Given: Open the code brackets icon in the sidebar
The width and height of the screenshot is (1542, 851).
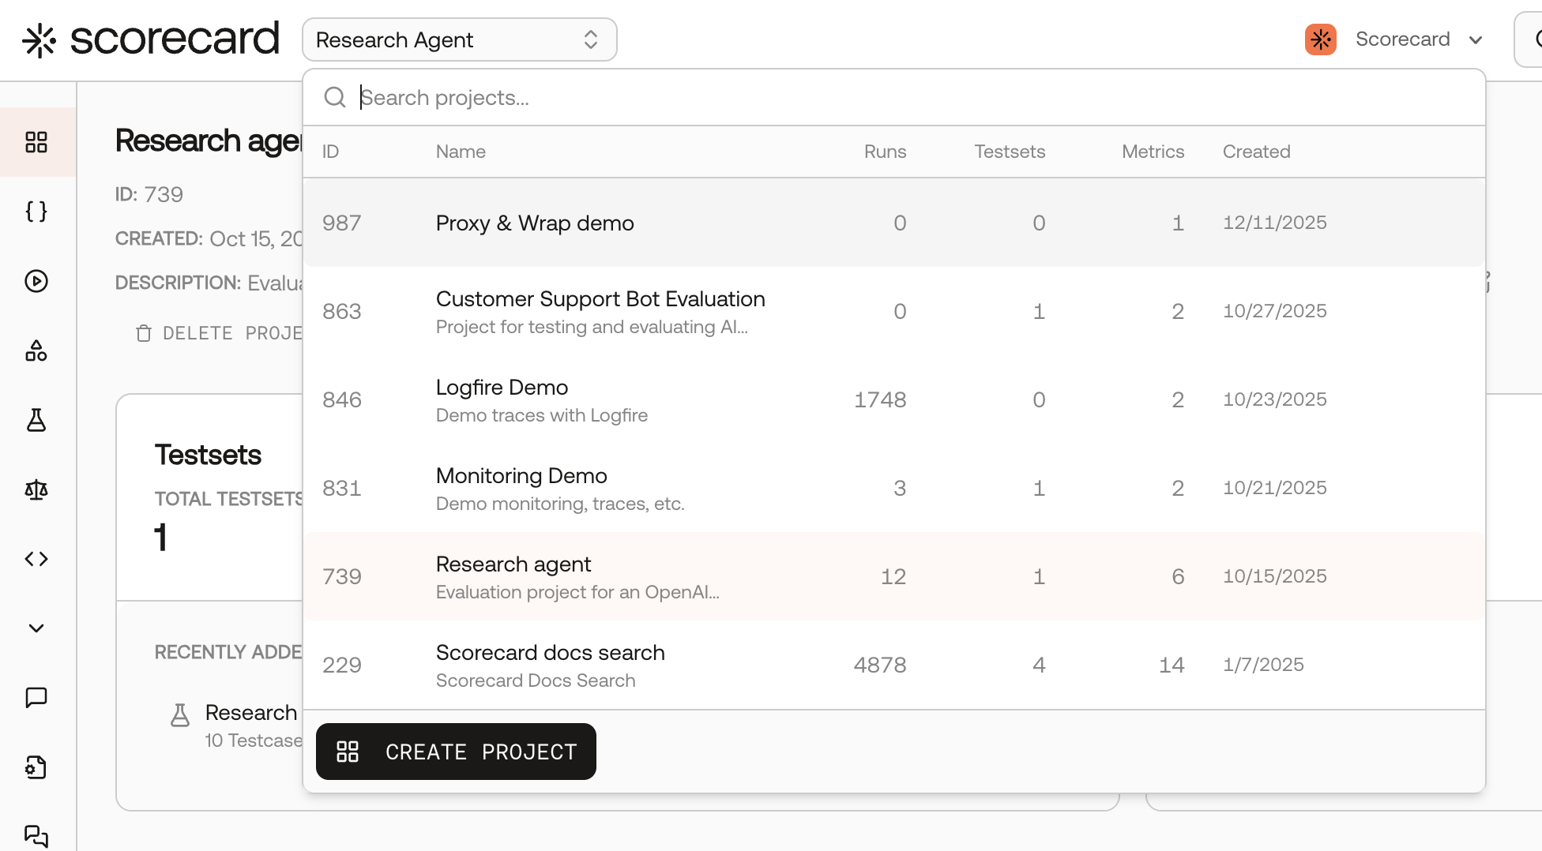Looking at the screenshot, I should [x=36, y=559].
